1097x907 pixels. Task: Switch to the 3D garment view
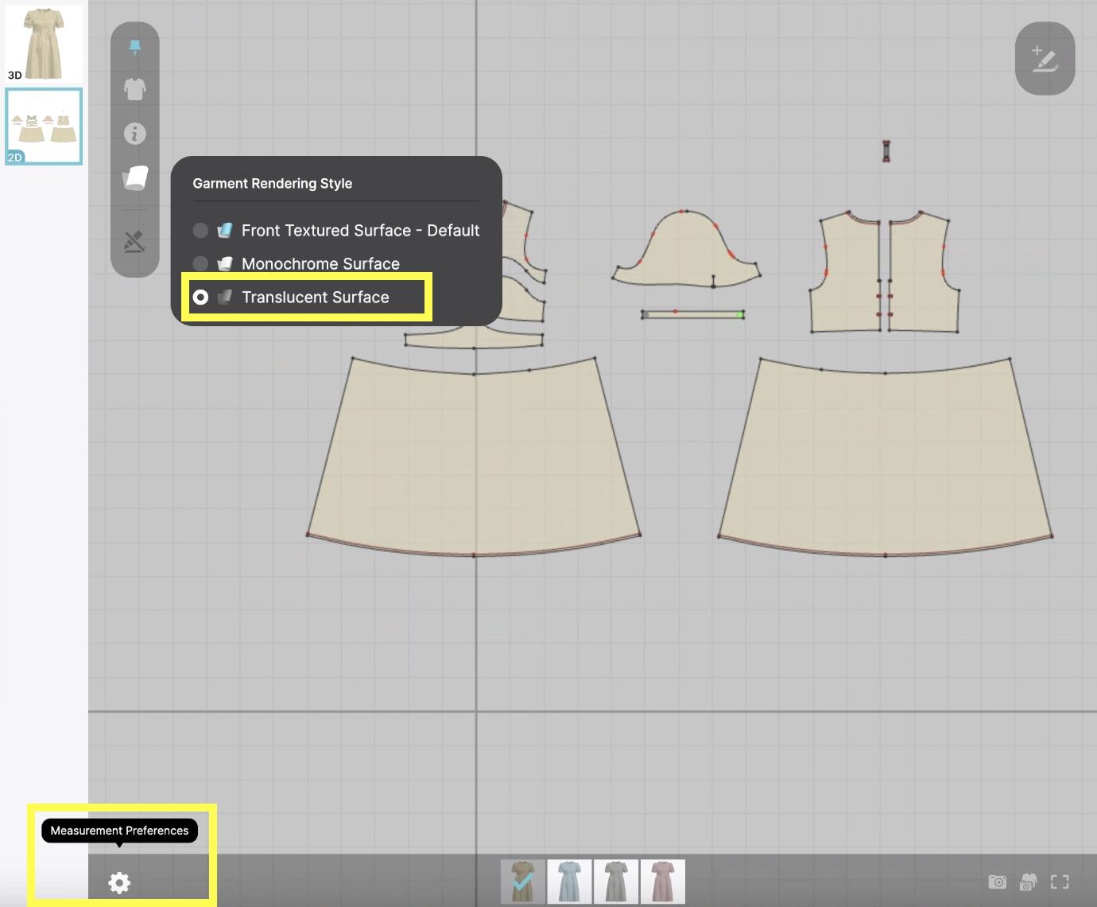tap(44, 41)
